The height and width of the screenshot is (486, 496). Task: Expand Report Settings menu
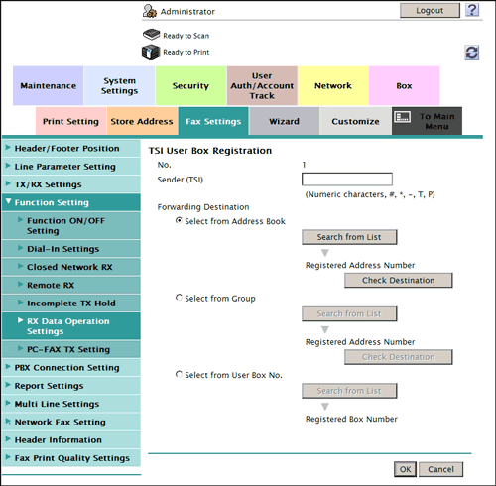[x=71, y=386]
